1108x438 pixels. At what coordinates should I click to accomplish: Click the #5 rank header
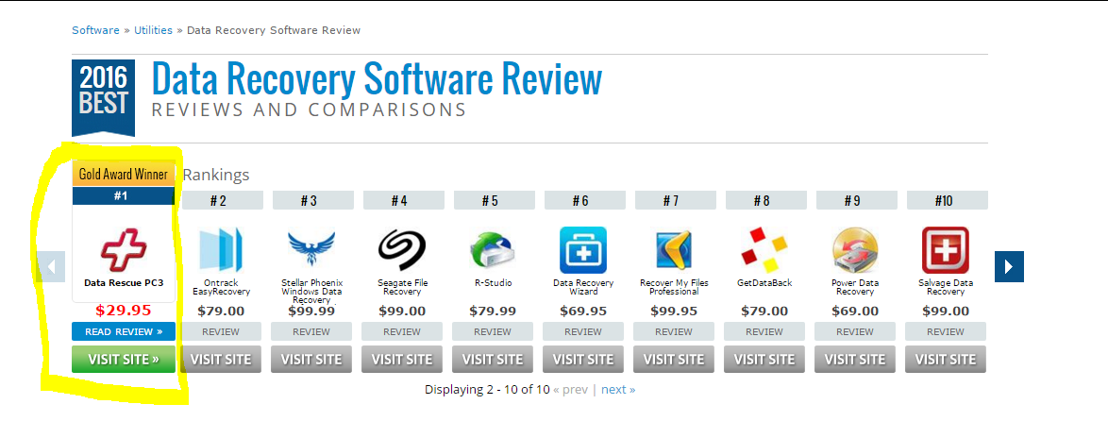point(493,201)
